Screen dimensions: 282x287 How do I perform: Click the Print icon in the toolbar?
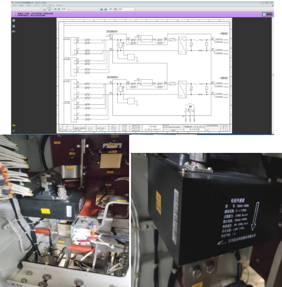pyautogui.click(x=49, y=9)
